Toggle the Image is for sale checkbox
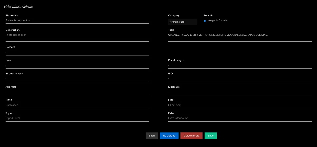This screenshot has width=317, height=147. 204,21
